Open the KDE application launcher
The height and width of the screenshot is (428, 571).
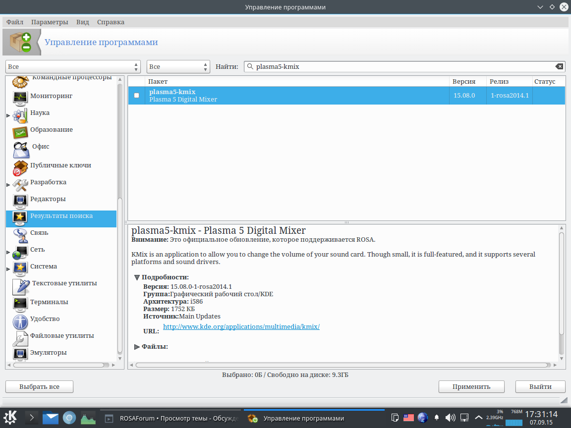[x=10, y=418]
